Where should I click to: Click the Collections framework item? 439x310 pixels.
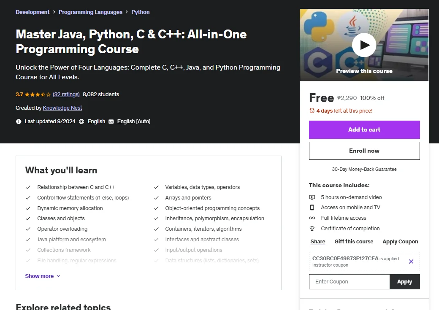(64, 250)
